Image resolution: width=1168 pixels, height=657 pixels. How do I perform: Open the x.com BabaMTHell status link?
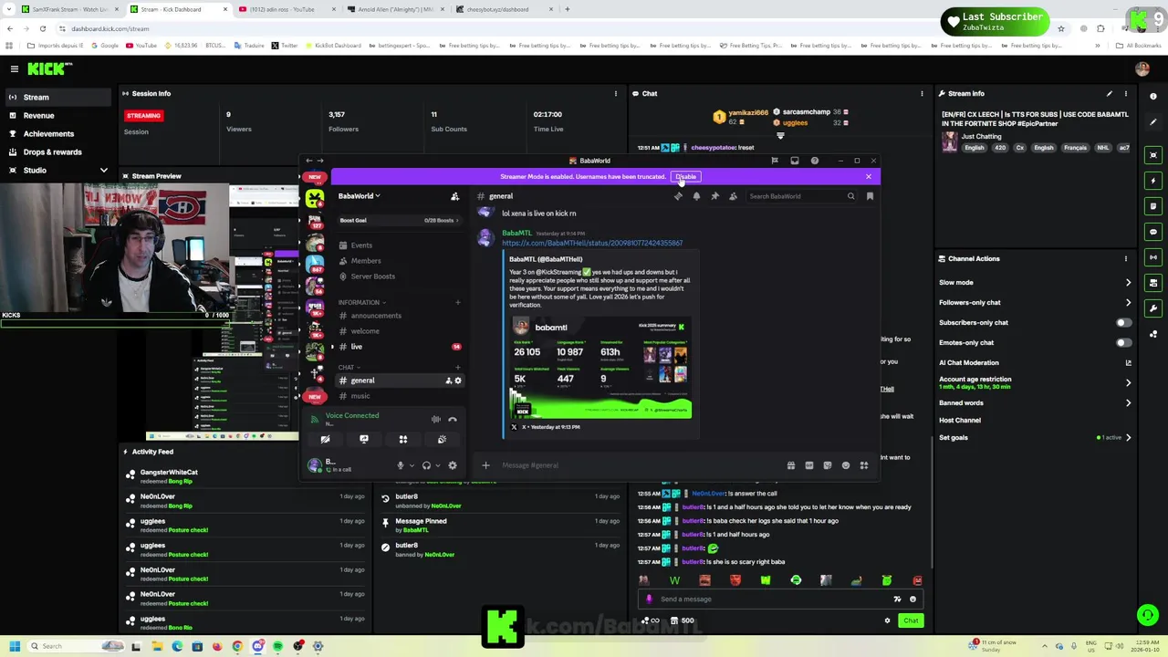point(592,244)
